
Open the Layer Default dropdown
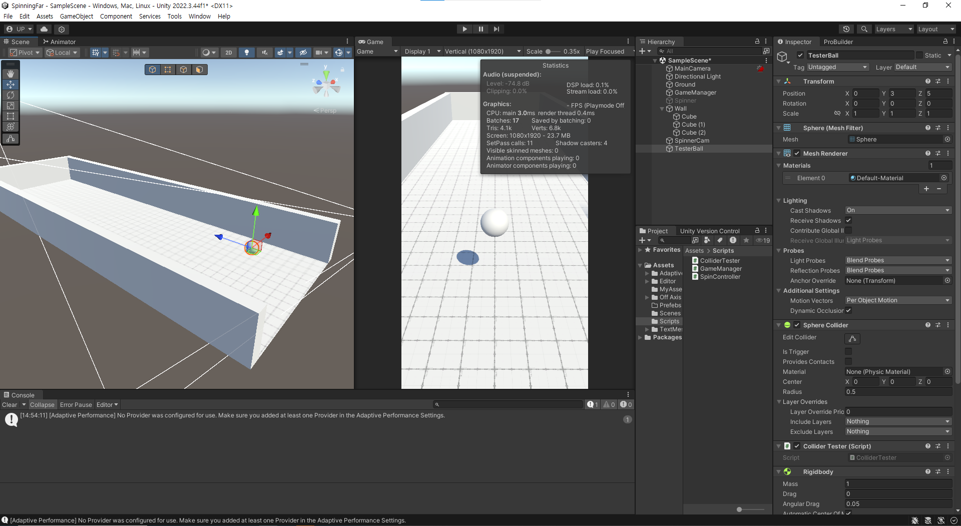[x=922, y=67]
